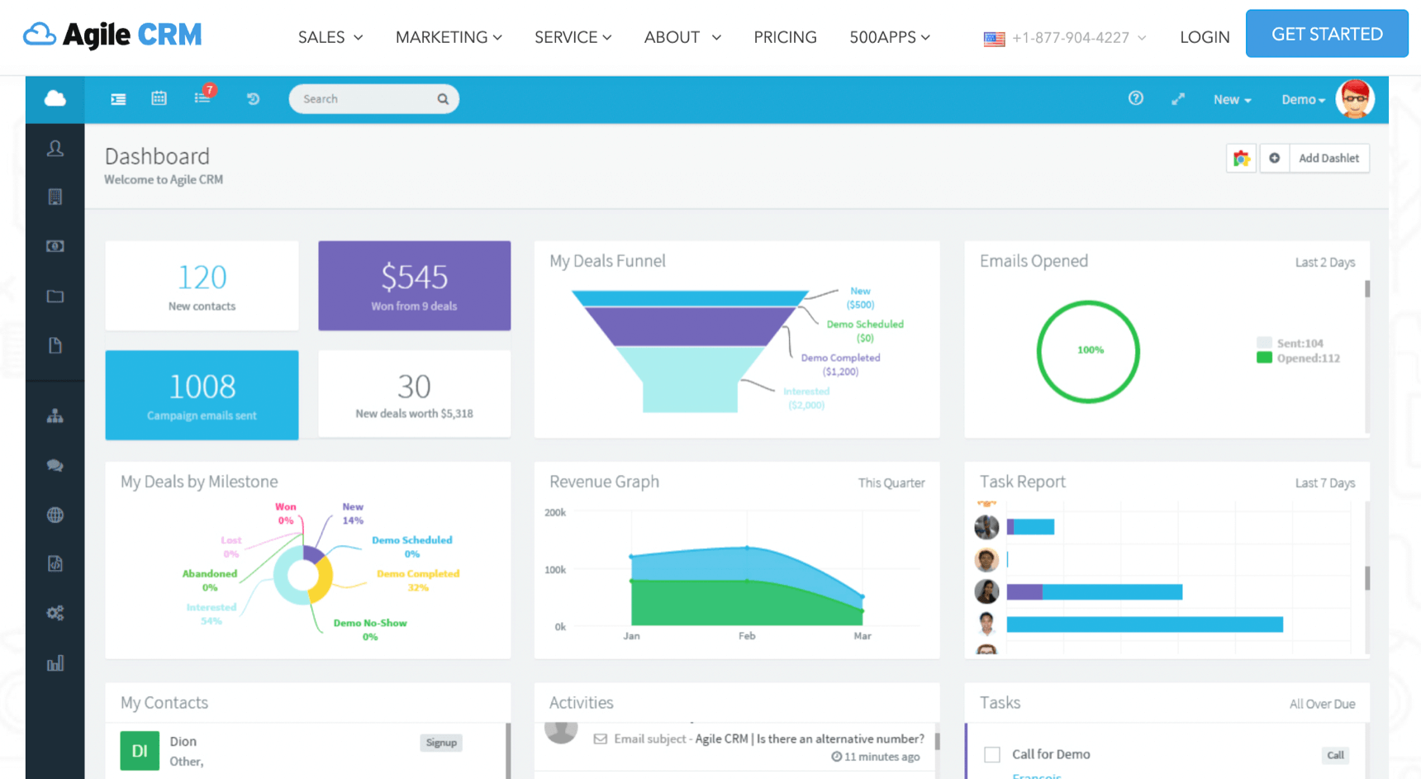Open the PRICING page
This screenshot has width=1421, height=779.
(x=785, y=37)
